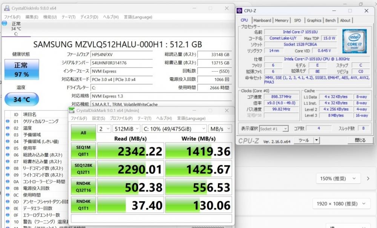This screenshot has width=377, height=228.
Task: Run the RND4K Q32T16 test button
Action: point(83,187)
